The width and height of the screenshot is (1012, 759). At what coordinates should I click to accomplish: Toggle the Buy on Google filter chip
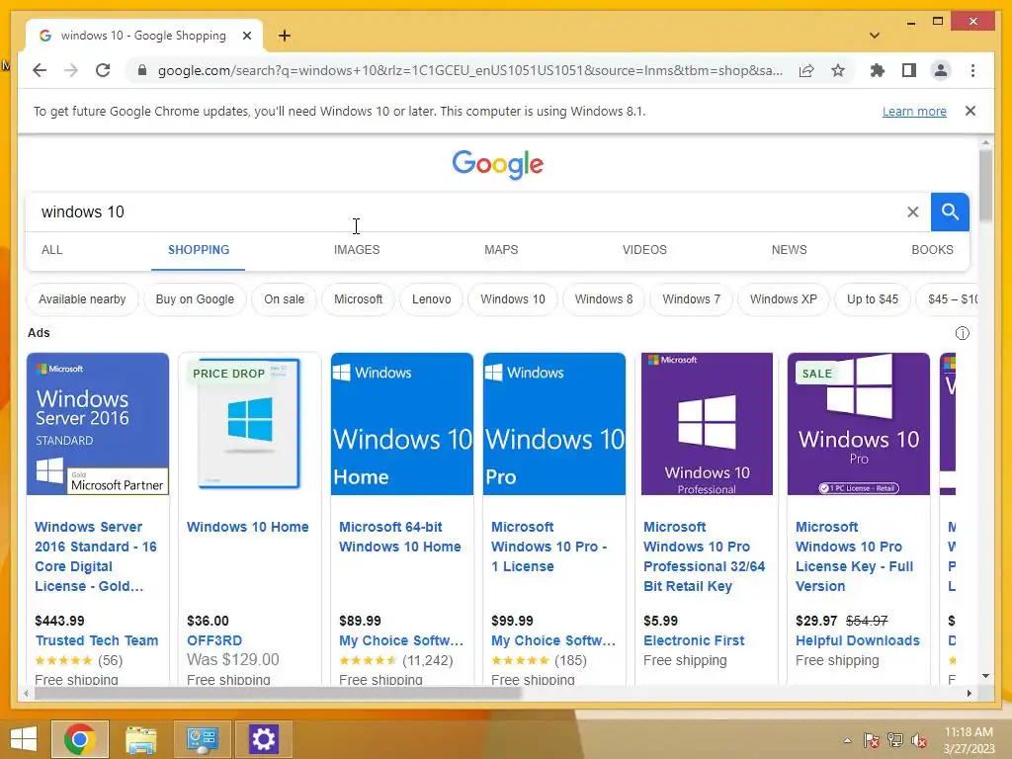click(x=195, y=299)
